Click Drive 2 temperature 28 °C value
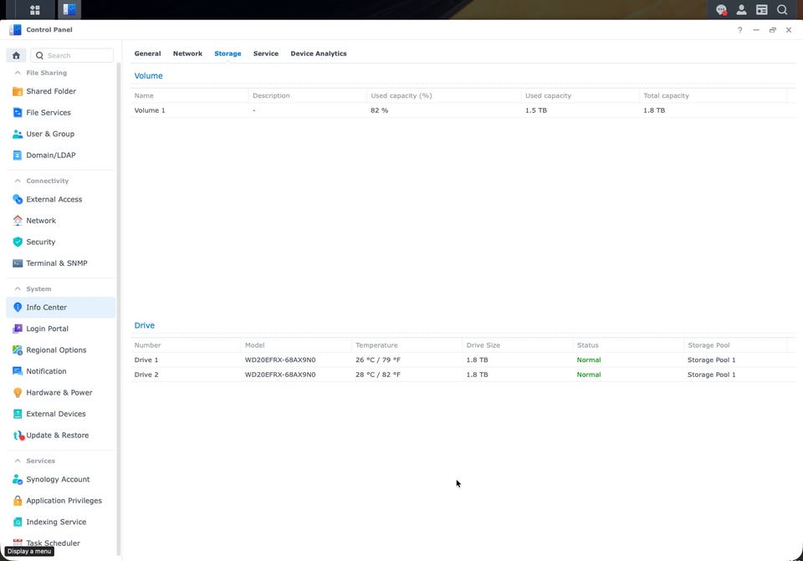The width and height of the screenshot is (803, 561). coord(378,375)
